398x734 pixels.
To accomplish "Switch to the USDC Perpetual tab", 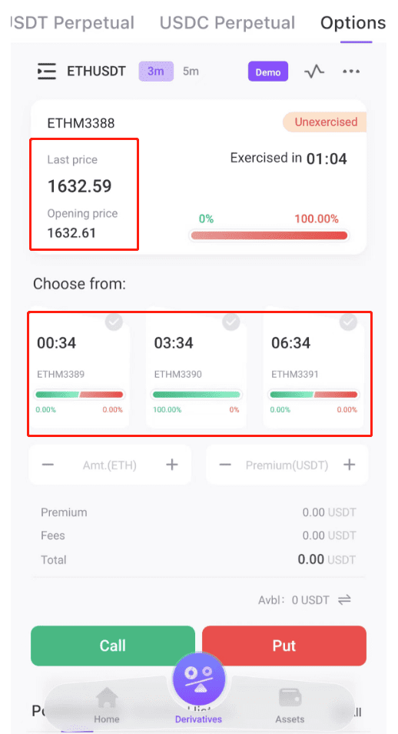I will [227, 22].
